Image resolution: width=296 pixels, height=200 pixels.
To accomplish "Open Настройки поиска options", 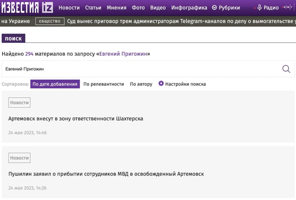I will pyautogui.click(x=185, y=84).
